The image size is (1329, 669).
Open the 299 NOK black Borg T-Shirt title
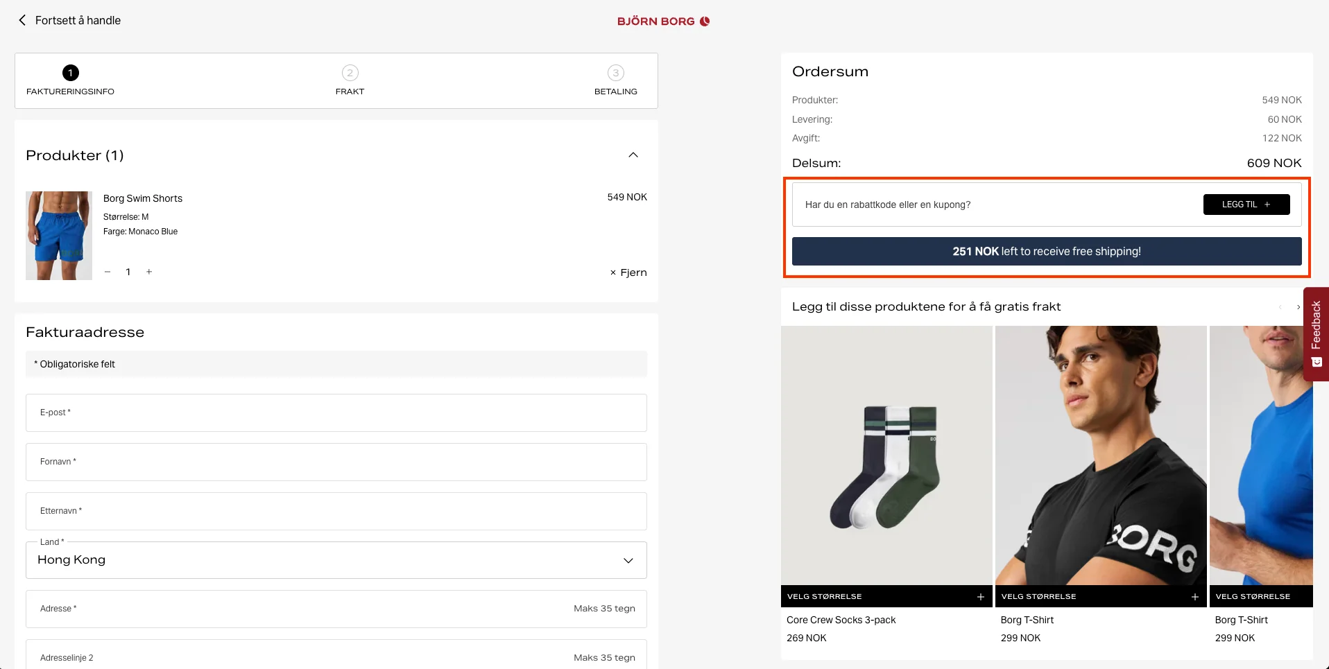[1027, 620]
